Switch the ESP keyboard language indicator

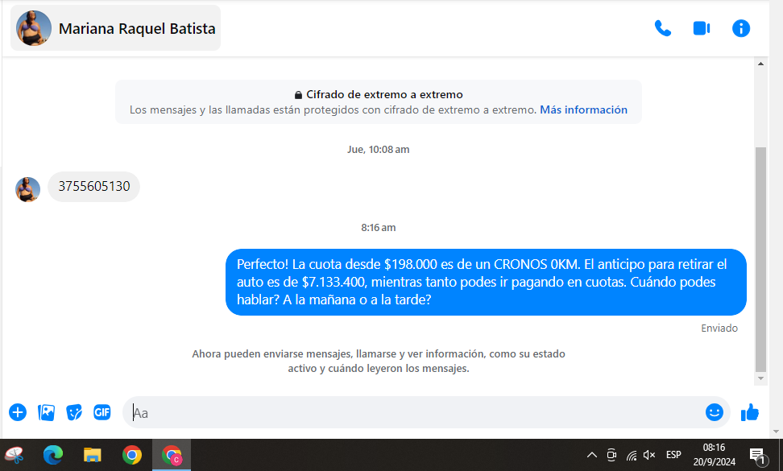coord(673,455)
